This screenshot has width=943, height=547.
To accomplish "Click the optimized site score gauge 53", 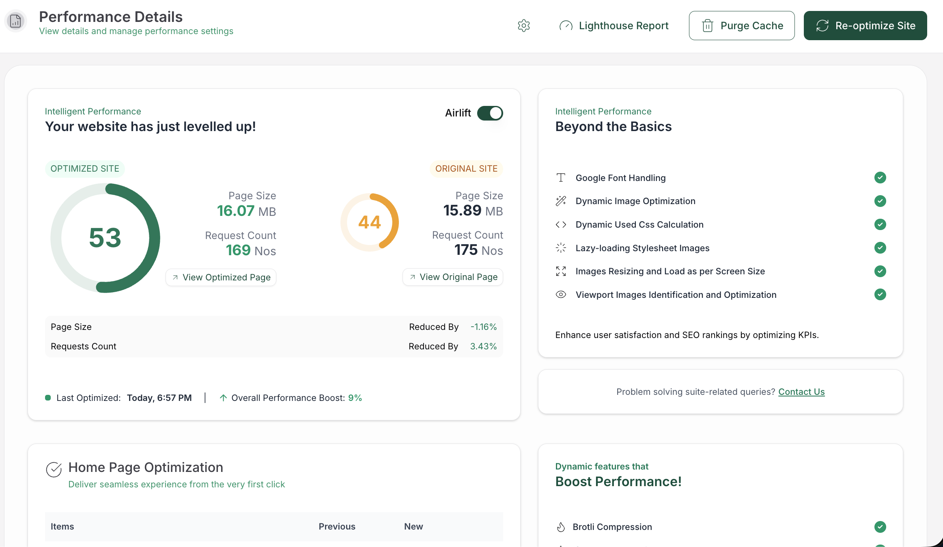I will click(x=105, y=238).
